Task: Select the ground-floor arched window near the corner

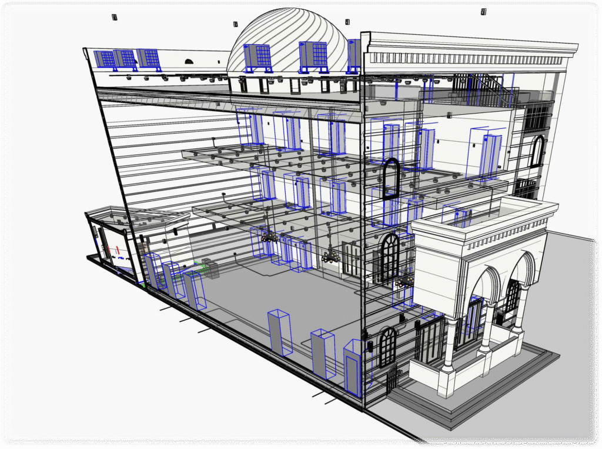Action: tap(387, 347)
